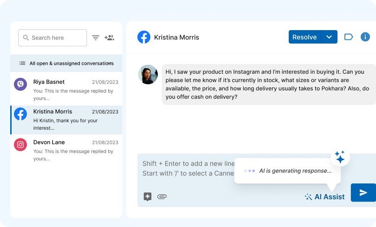Click the filter list icon beside search
376x227 pixels.
click(96, 38)
